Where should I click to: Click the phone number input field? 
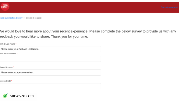tap(50, 73)
